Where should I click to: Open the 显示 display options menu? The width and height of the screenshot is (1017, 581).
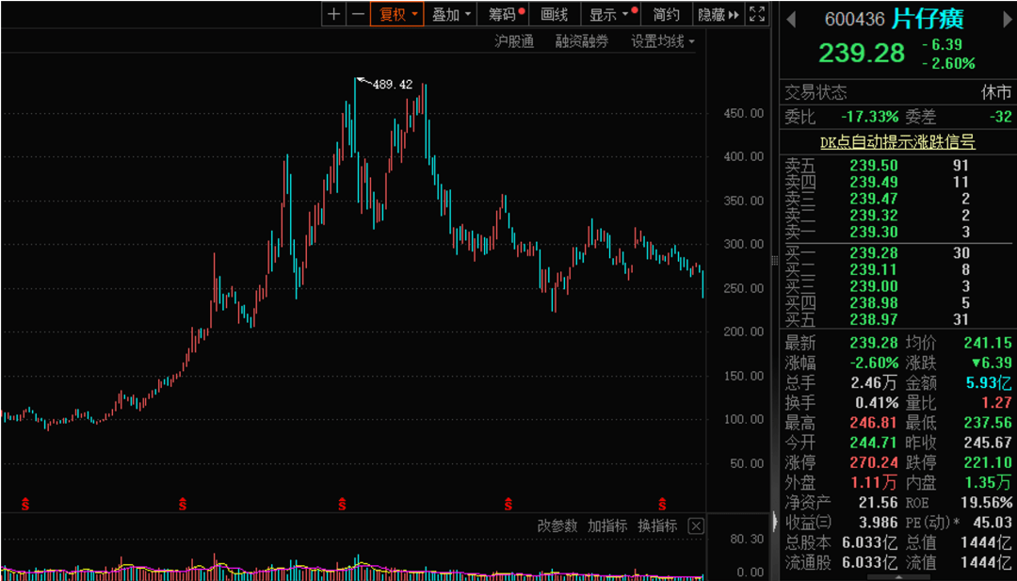point(608,14)
